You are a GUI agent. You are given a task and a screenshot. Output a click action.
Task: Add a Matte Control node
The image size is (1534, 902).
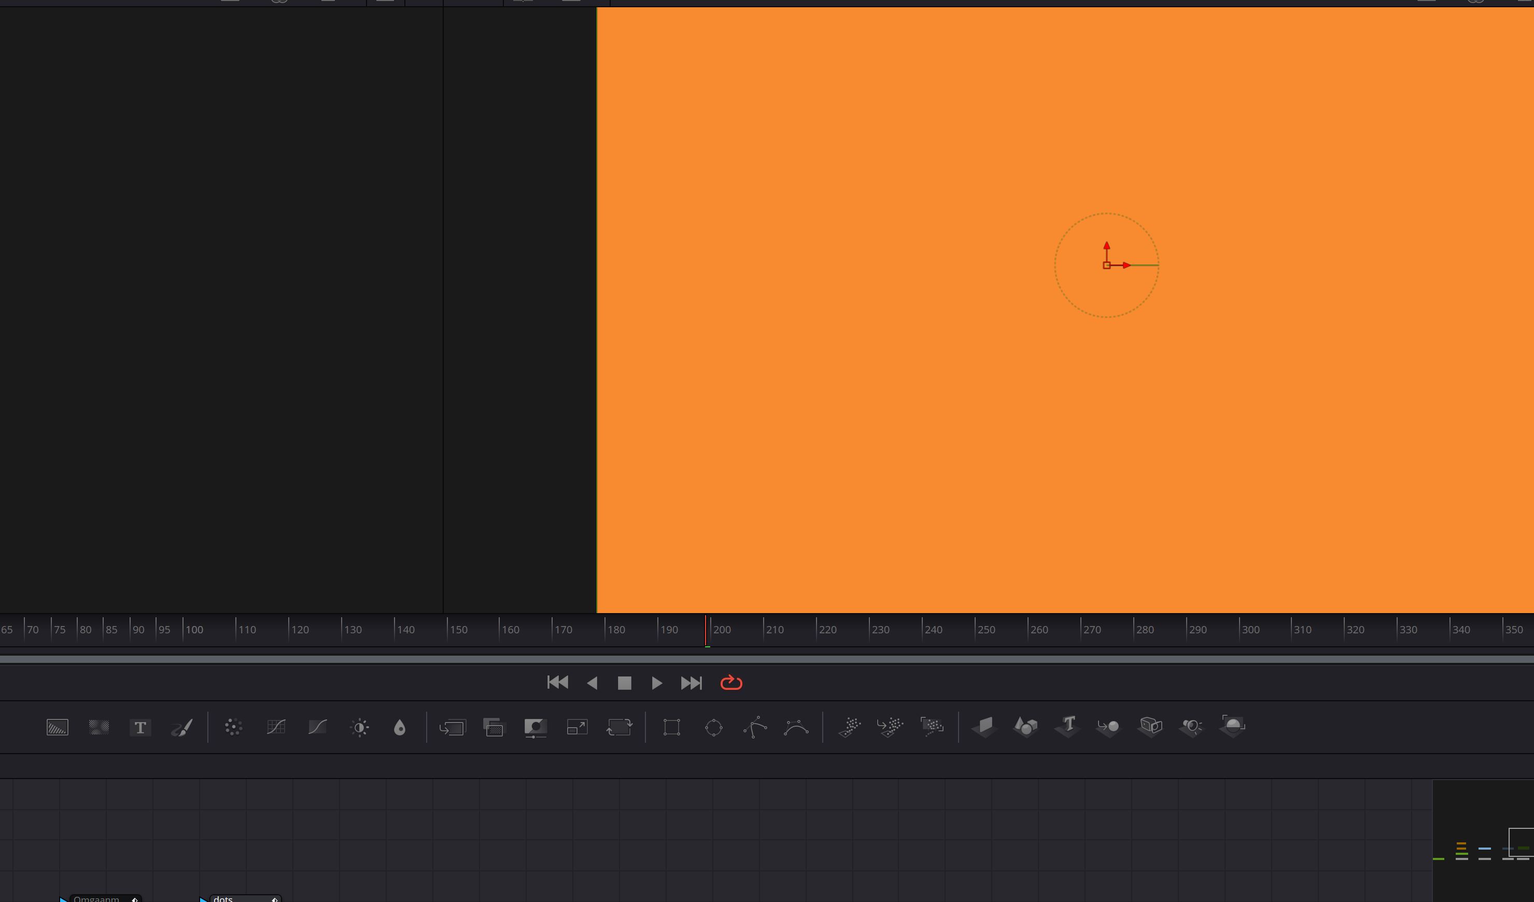coord(535,727)
